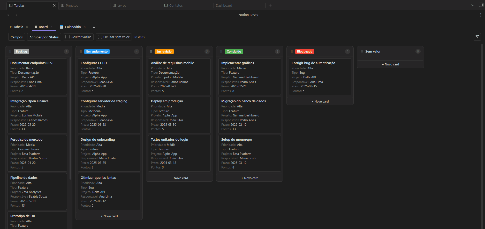Grab the Bloqueado column drag handle
485x229 pixels.
[292, 52]
